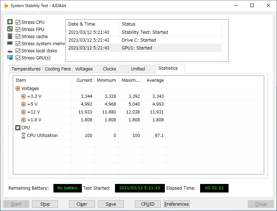Open the Cooling Fans tab
Screen dimensions: 277x211
tap(58, 69)
